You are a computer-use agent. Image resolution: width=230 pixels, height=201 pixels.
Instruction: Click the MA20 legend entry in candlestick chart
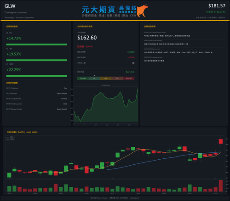click(10, 139)
